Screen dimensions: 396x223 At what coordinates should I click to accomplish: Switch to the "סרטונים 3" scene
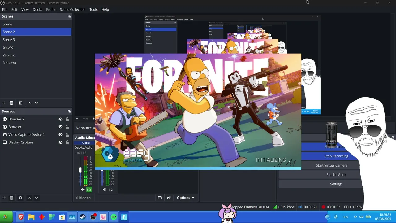[x=36, y=63]
